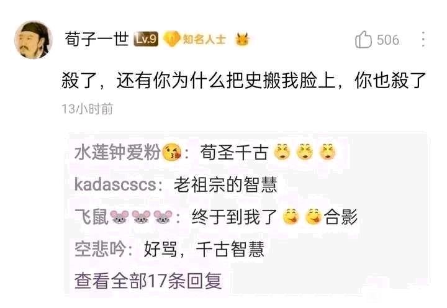The height and width of the screenshot is (308, 447).
Task: Open kadascscs user profile
Action: click(115, 184)
